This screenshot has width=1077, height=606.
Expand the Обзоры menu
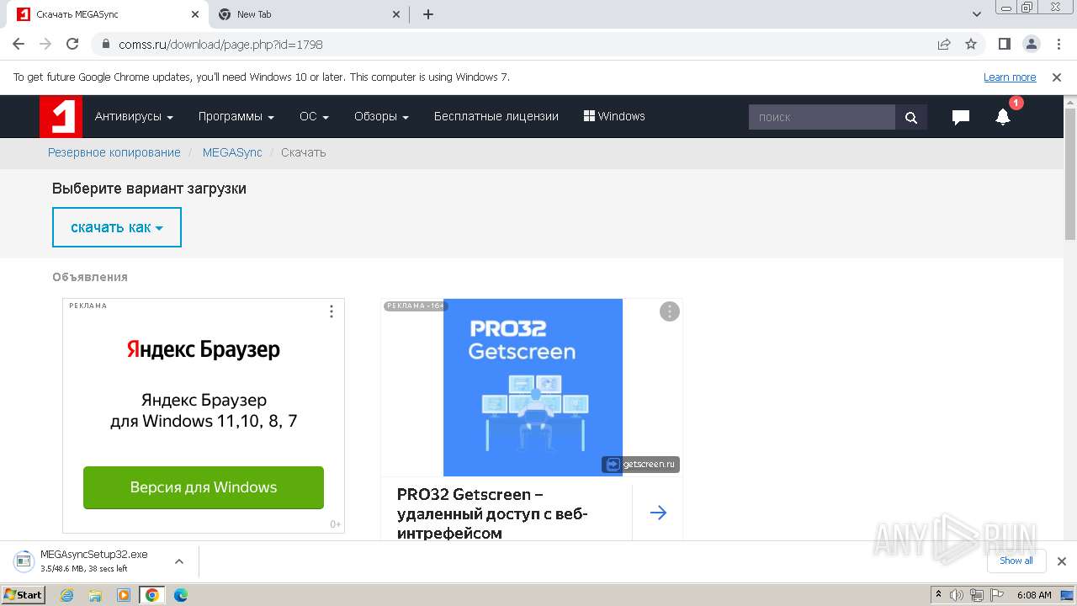click(381, 116)
